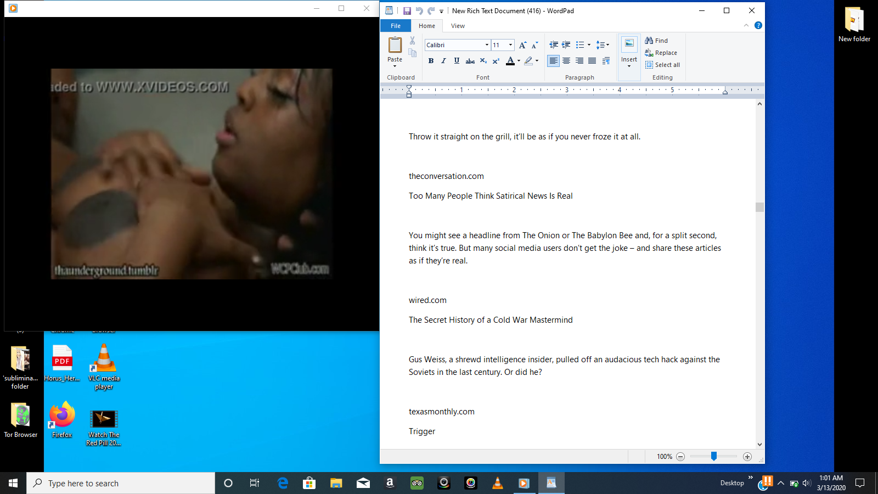Image resolution: width=878 pixels, height=494 pixels.
Task: Select the New folder desktop icon
Action: click(x=854, y=24)
